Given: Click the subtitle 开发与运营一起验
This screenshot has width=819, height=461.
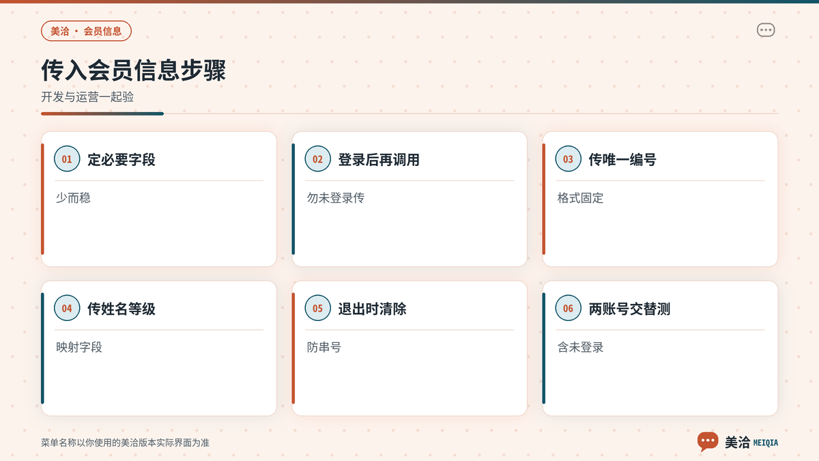Looking at the screenshot, I should point(87,97).
